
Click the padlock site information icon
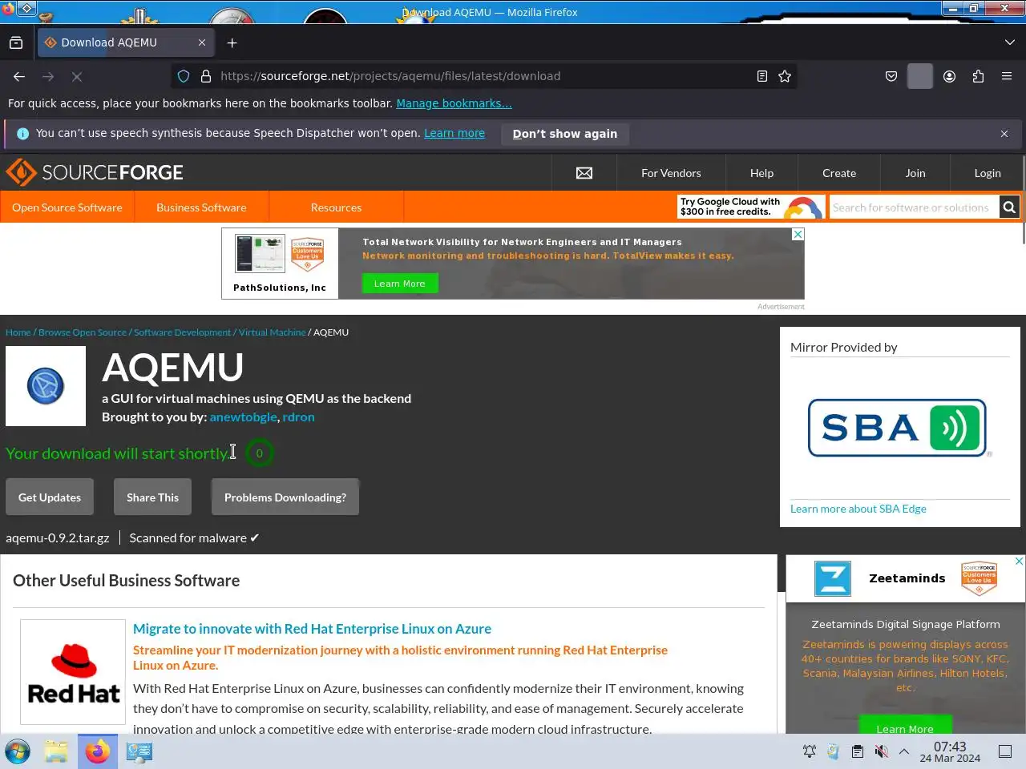tap(205, 76)
